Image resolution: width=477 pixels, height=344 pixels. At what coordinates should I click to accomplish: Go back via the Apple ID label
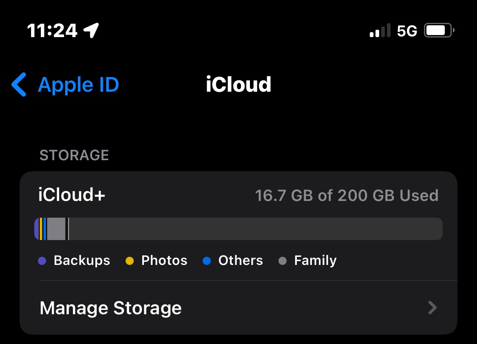pos(78,85)
